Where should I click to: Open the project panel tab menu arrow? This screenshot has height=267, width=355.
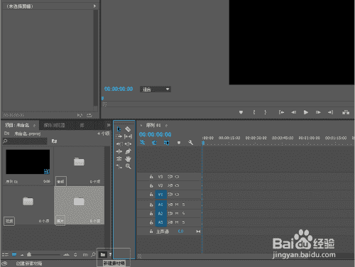[34, 126]
